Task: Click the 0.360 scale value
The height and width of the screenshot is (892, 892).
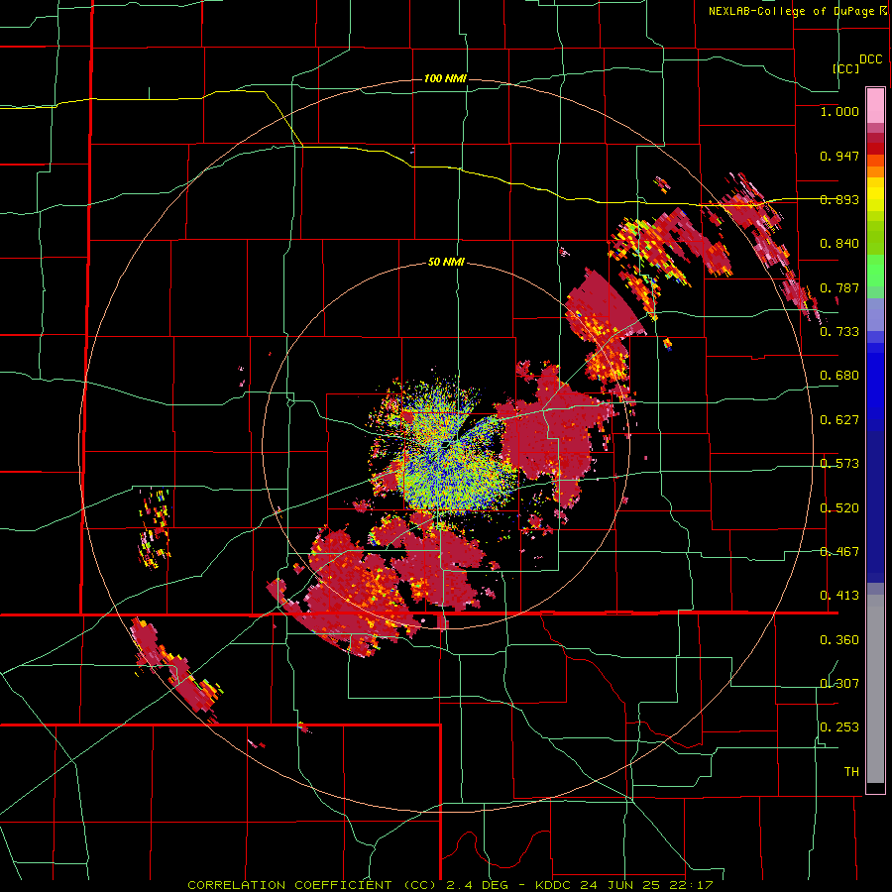Action: [x=839, y=640]
